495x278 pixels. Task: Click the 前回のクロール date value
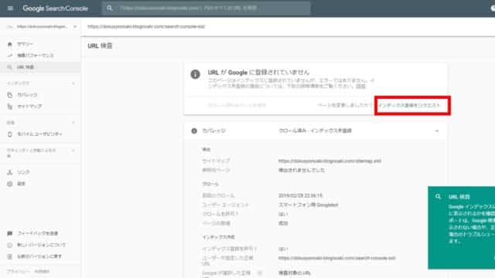point(300,195)
